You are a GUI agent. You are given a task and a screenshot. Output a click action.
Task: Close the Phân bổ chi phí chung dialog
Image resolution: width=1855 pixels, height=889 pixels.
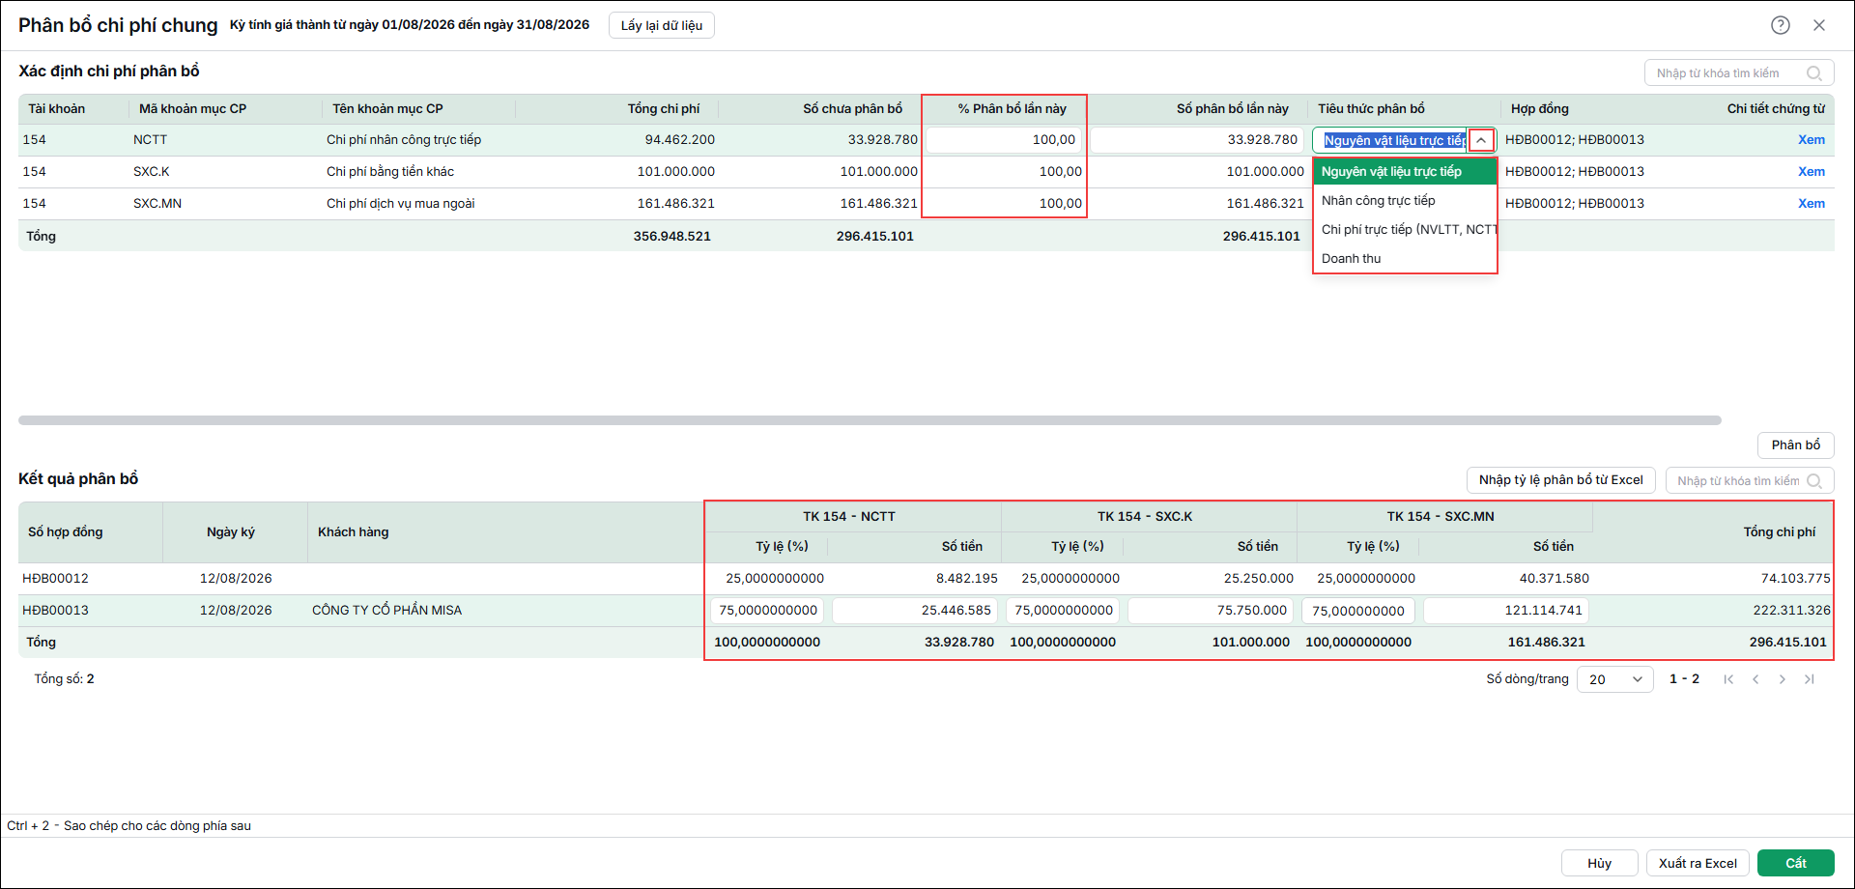(1819, 25)
